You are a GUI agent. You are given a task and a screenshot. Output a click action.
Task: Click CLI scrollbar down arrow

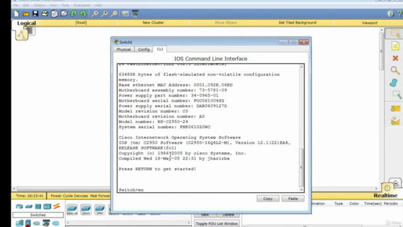tap(302, 190)
